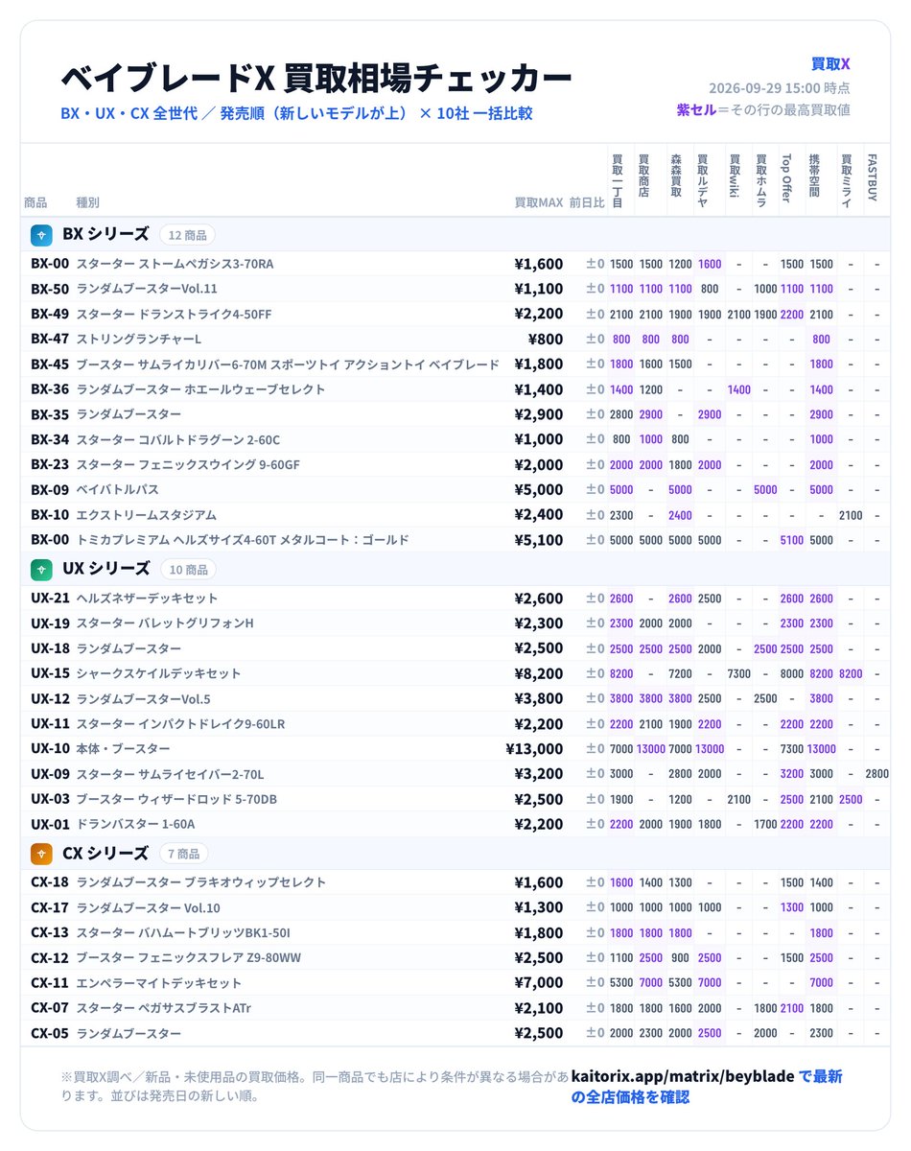Viewport: 911px width, 1151px height.
Task: Select the UX-01 ドランバスター 1-60A row
Action: 455,824
